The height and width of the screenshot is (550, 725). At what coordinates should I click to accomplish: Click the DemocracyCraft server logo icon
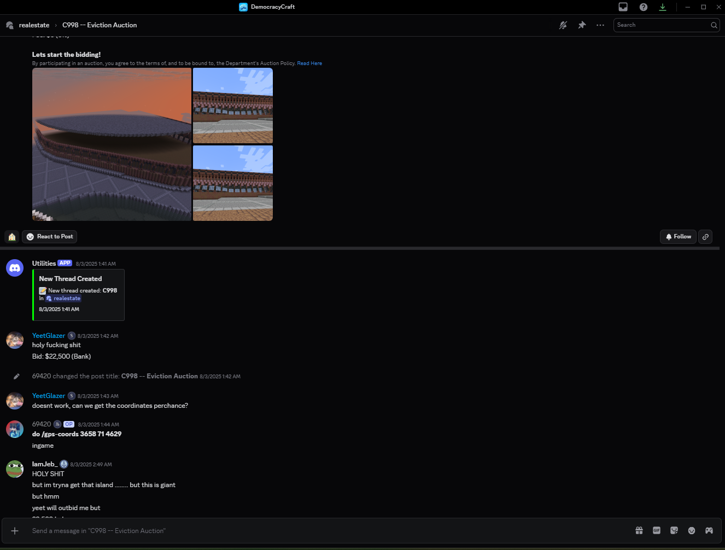(x=243, y=7)
